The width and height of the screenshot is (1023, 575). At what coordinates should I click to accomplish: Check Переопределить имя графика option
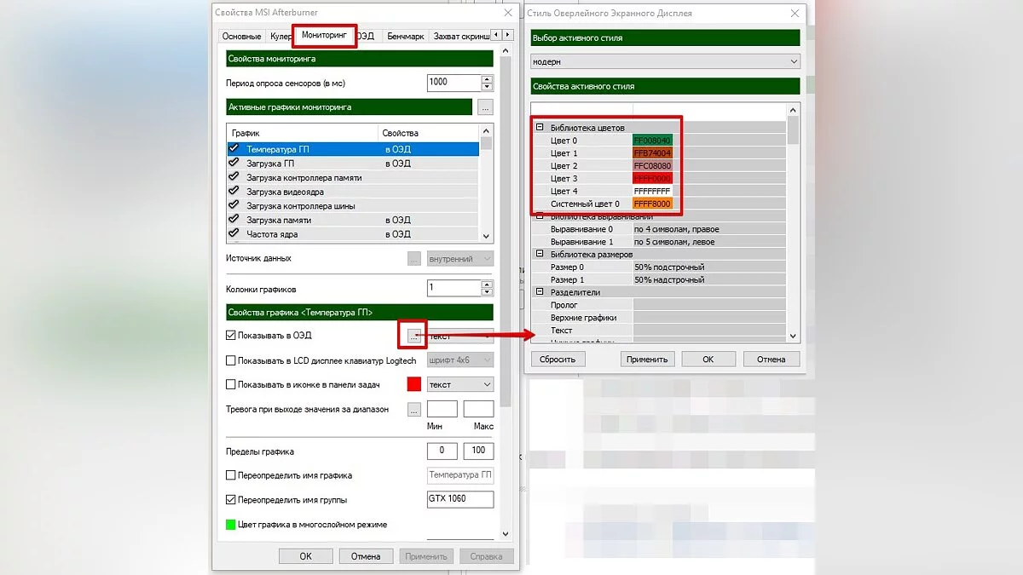pyautogui.click(x=231, y=475)
